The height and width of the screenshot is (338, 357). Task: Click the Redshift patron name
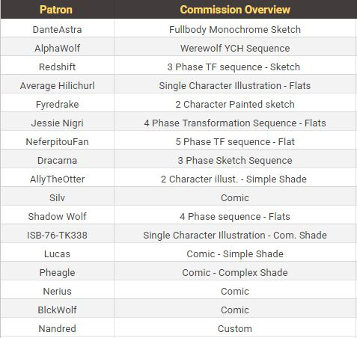click(57, 67)
